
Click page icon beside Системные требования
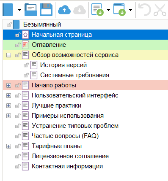[34, 75]
